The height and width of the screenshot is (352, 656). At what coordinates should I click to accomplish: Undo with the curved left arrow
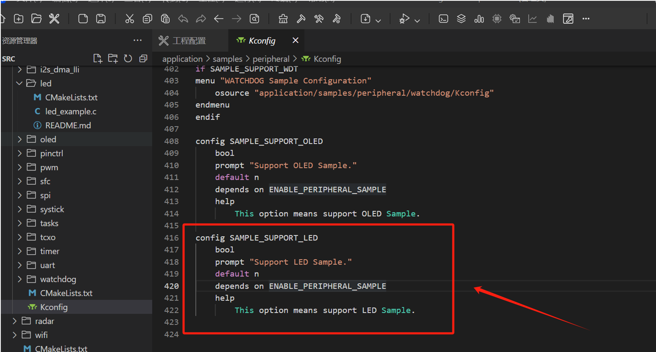pyautogui.click(x=183, y=19)
